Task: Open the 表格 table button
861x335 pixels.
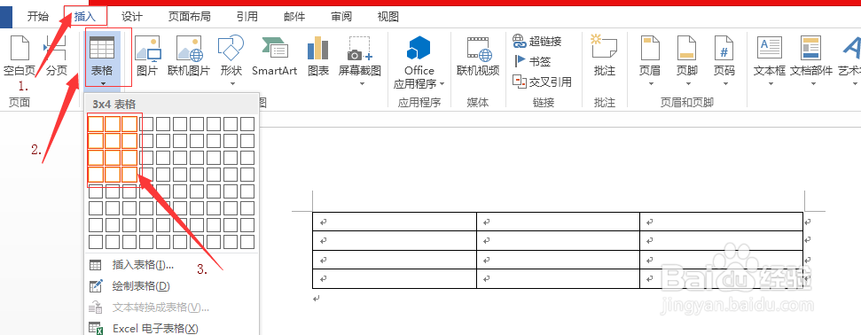Action: tap(102, 60)
